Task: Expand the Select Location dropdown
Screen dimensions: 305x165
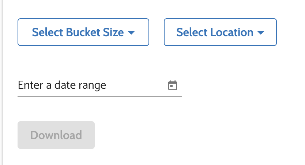Action: click(220, 32)
